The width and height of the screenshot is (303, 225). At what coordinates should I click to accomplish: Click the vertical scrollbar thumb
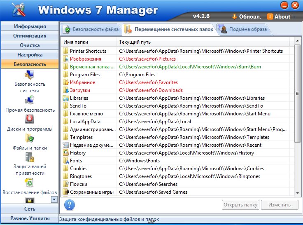point(297,94)
